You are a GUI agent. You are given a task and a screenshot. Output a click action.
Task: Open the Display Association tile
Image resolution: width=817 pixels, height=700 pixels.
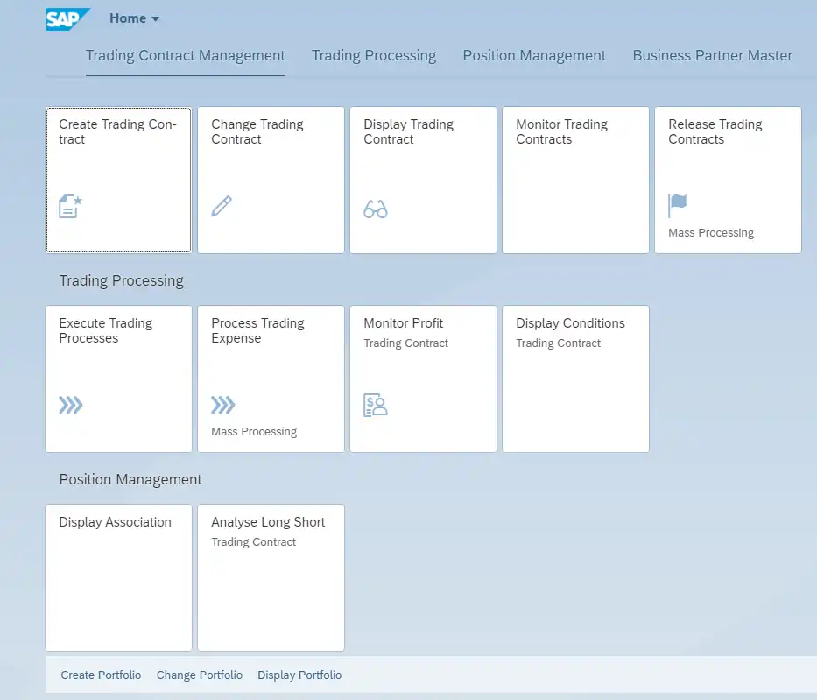click(x=119, y=577)
